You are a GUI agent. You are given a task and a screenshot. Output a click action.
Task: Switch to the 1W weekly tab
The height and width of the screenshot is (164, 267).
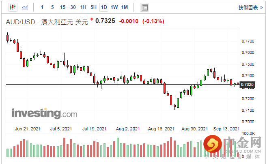114,7
